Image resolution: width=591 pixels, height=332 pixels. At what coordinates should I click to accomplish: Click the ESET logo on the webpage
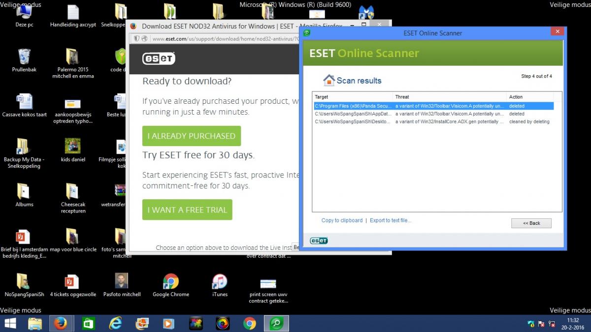[x=159, y=58]
